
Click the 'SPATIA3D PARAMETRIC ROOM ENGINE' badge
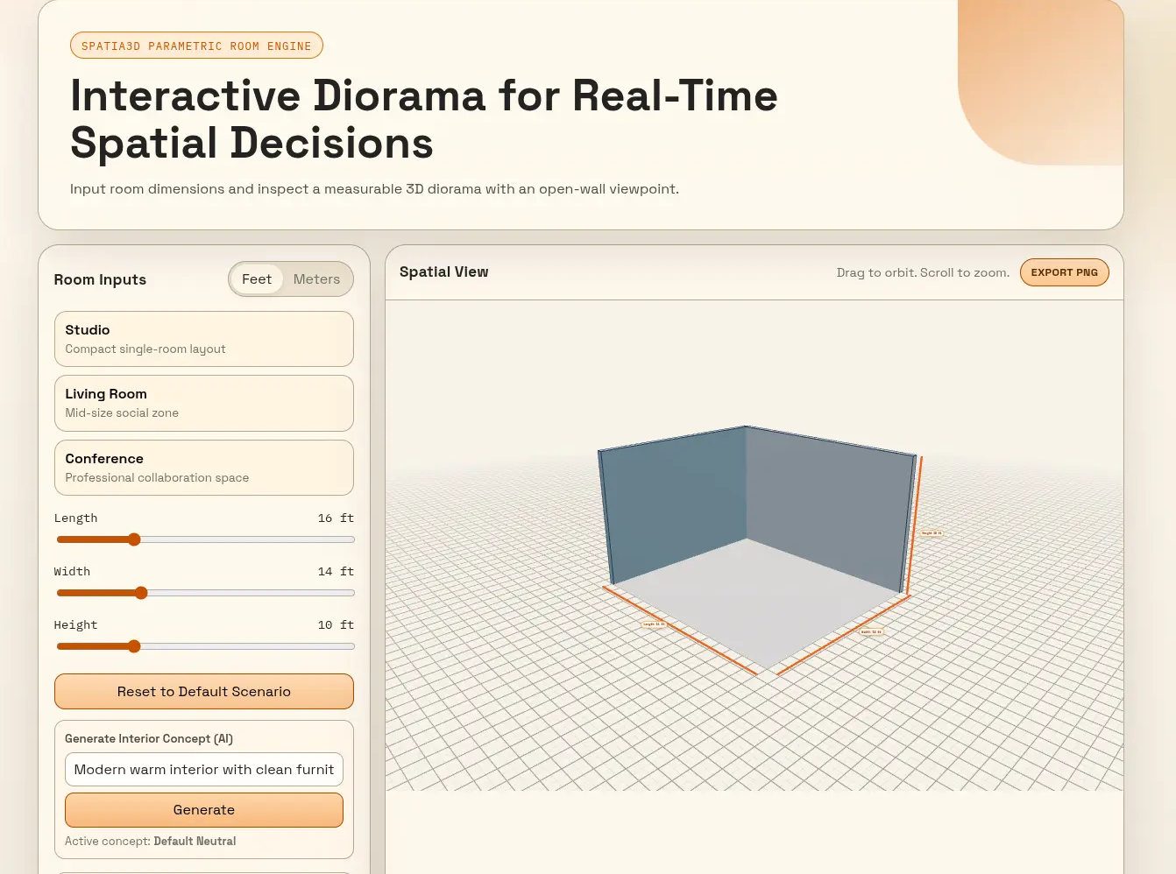point(196,46)
